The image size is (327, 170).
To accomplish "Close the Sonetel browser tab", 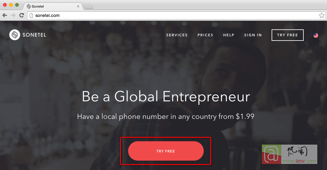I will point(78,6).
